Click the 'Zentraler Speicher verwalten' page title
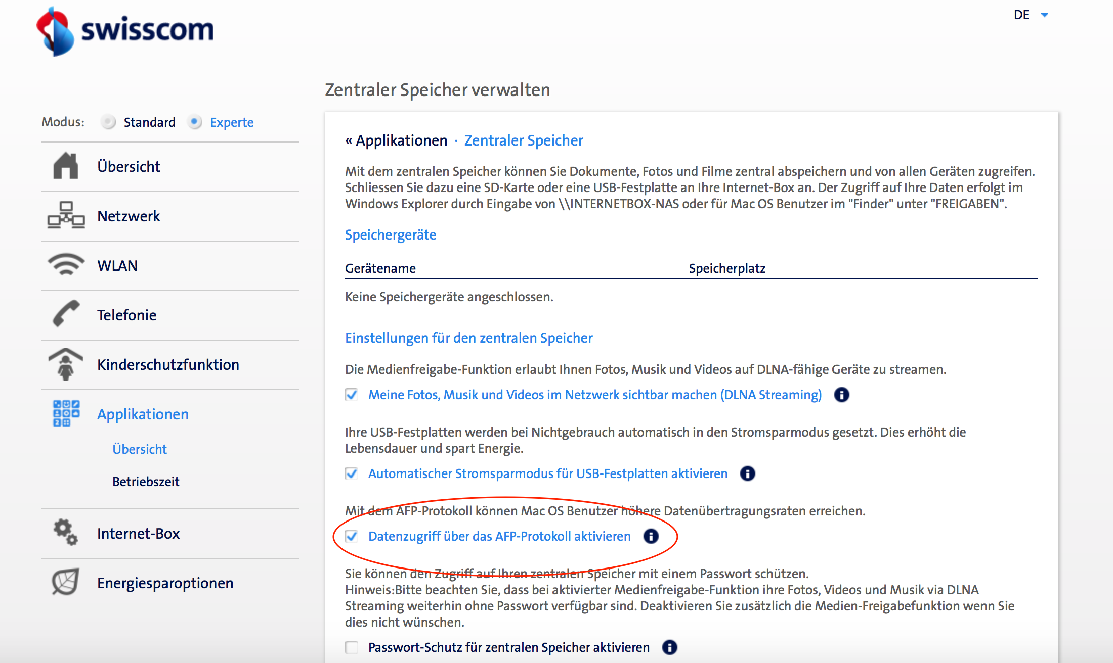The height and width of the screenshot is (663, 1113). click(x=438, y=89)
